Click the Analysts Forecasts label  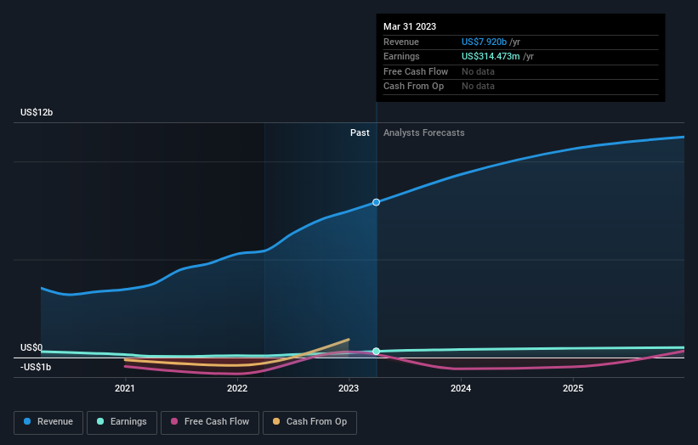tap(423, 132)
